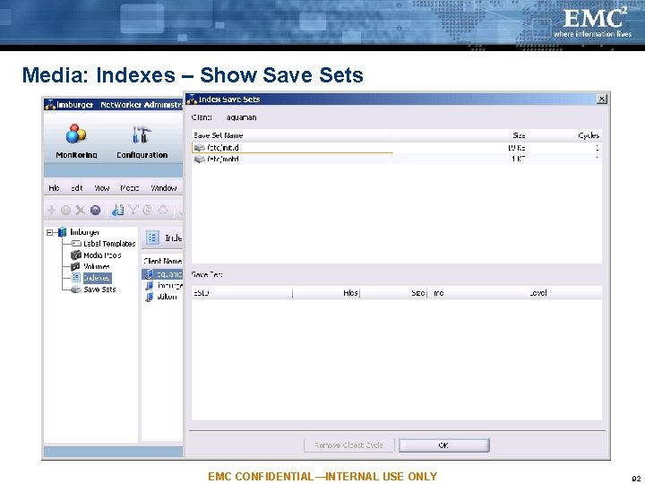Click the /etc/motd save set drive icon

click(x=200, y=159)
